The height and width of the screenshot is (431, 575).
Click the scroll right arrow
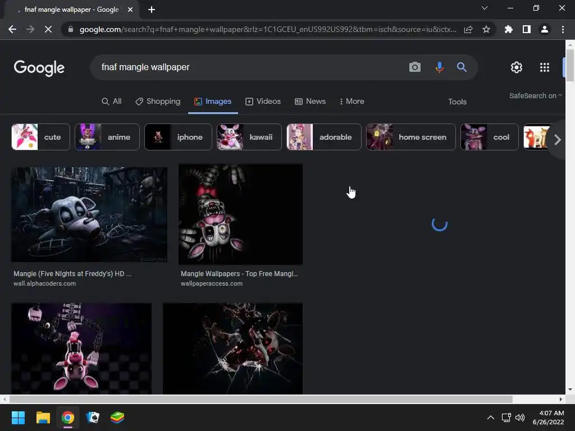(561, 399)
